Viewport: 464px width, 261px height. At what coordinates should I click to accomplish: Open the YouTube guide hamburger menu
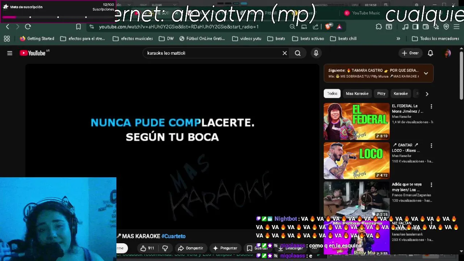10,53
